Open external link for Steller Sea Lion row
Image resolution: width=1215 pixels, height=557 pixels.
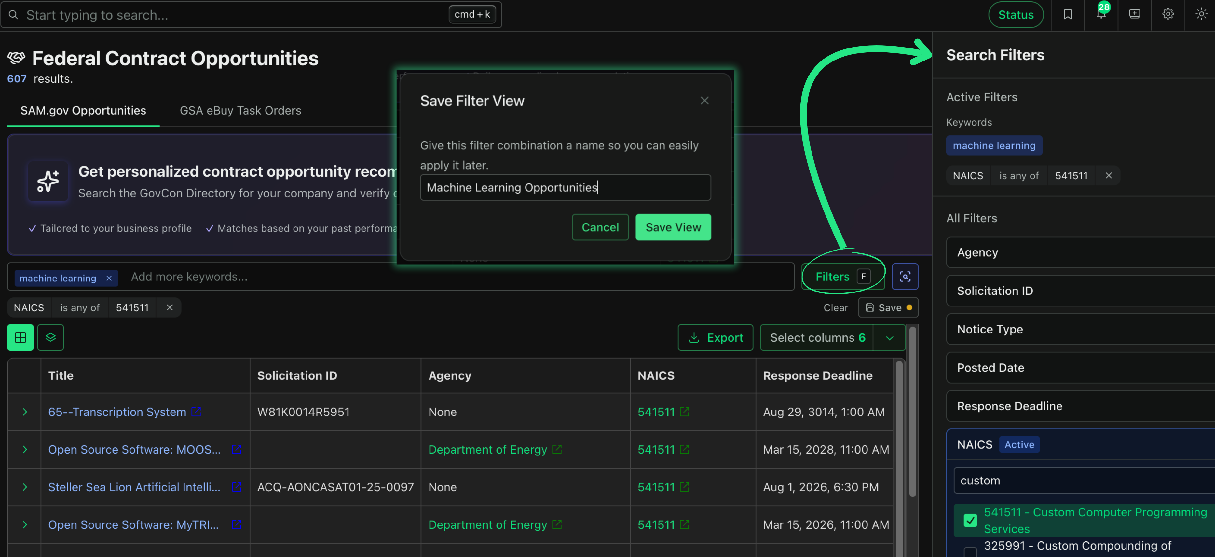click(x=236, y=487)
